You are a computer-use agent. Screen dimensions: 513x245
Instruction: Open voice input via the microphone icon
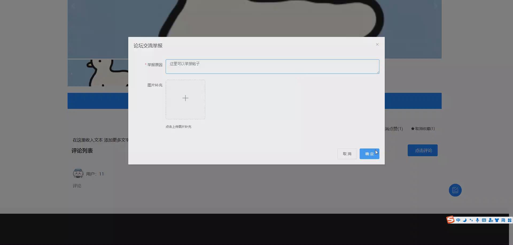point(477,220)
